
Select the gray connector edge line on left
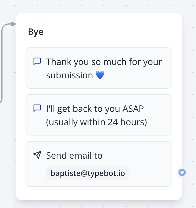point(2,64)
